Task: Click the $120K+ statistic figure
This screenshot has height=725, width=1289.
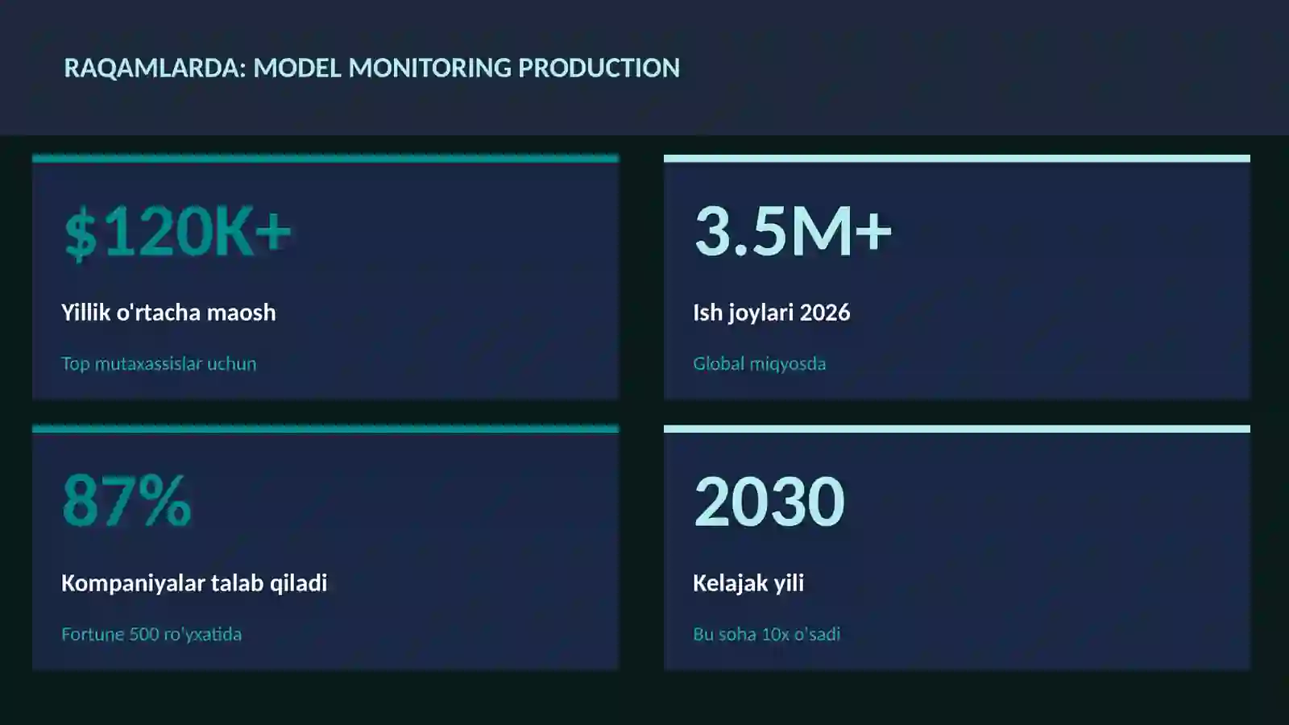Action: [x=177, y=232]
